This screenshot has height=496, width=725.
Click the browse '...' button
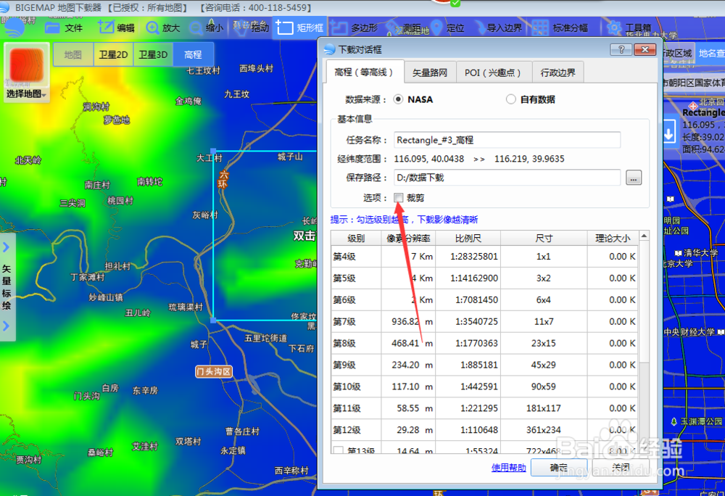coord(634,178)
